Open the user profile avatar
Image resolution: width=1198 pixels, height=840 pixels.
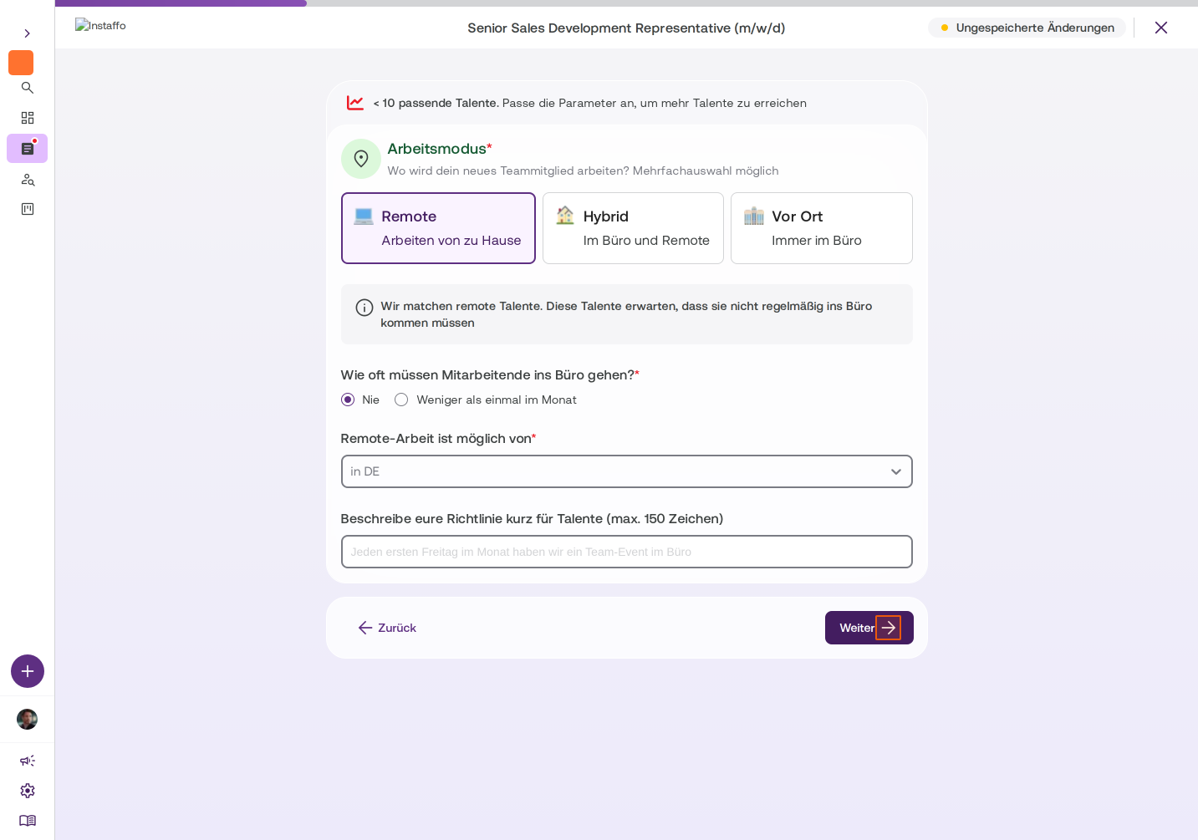(x=28, y=720)
